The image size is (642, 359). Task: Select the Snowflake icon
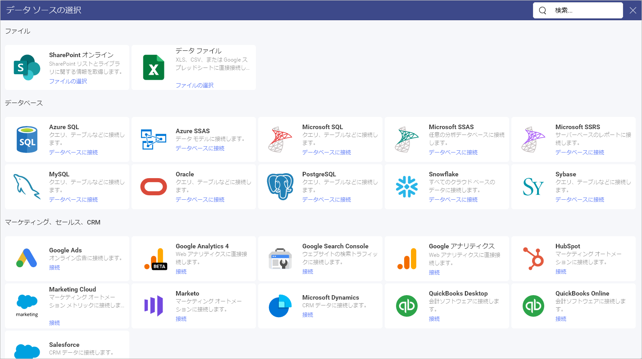click(407, 187)
